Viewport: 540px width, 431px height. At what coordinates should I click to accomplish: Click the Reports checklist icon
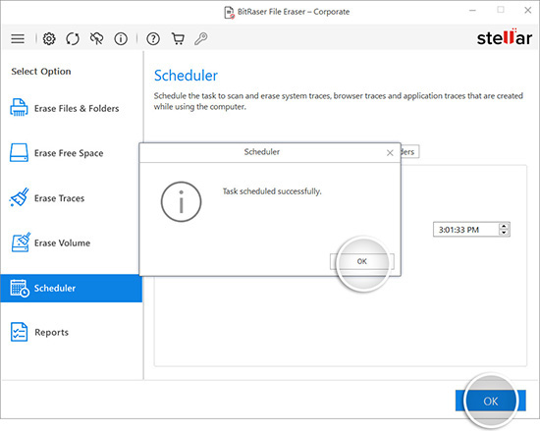[x=19, y=332]
